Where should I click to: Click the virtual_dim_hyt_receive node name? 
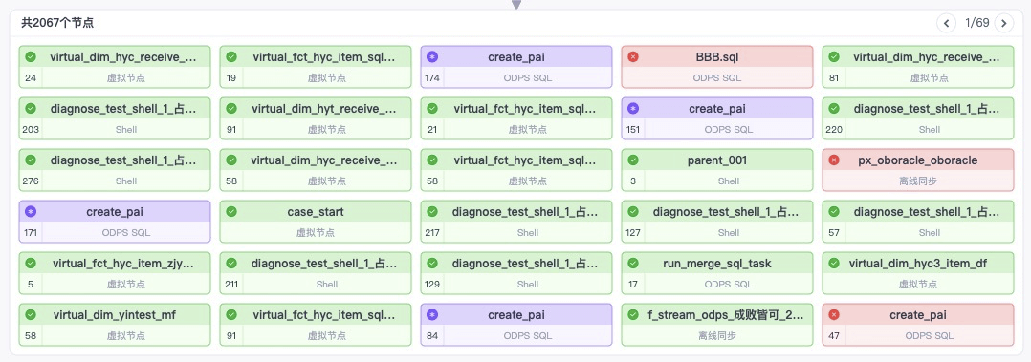point(324,109)
